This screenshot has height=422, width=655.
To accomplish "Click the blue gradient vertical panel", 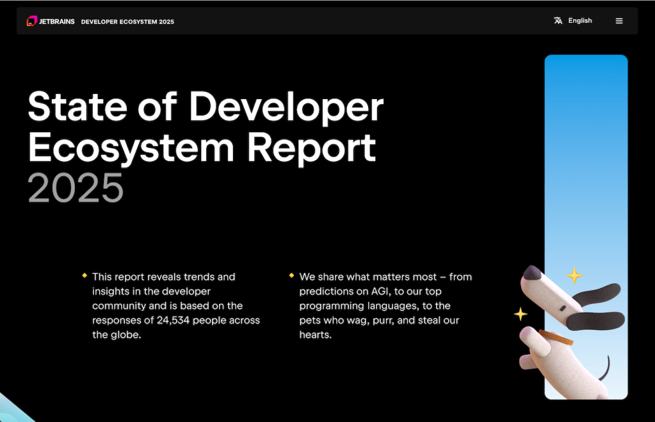I will (x=586, y=160).
